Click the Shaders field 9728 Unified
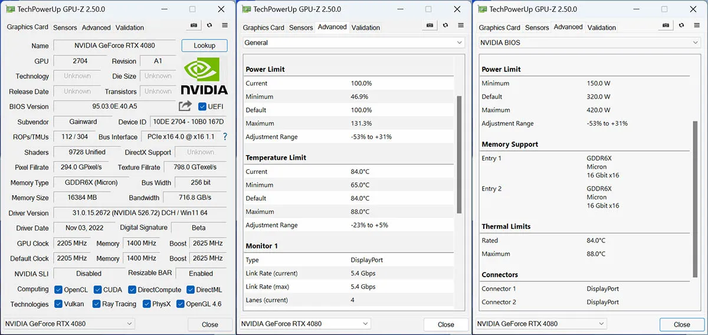 tap(87, 152)
